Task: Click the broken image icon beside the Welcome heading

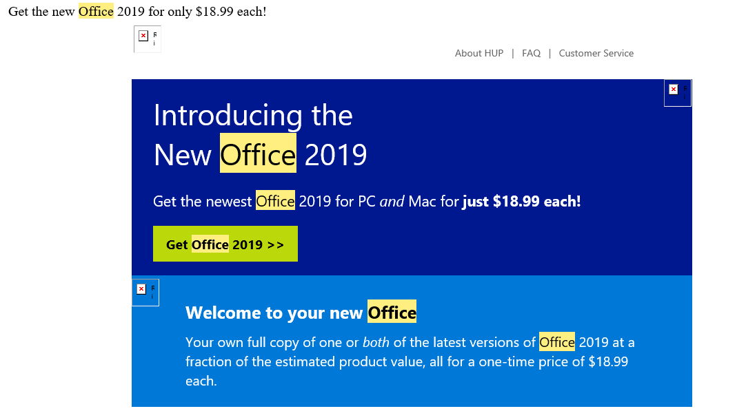Action: [x=145, y=293]
